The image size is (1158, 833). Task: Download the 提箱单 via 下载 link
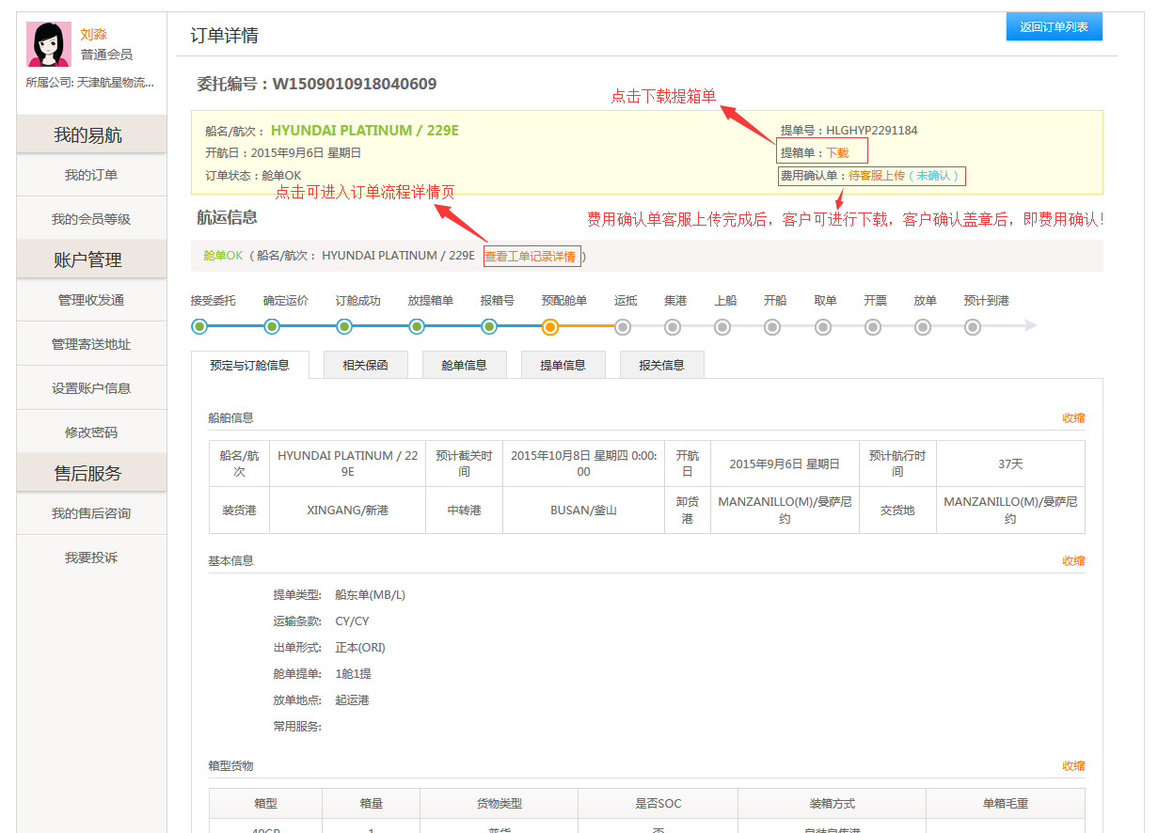pos(837,152)
